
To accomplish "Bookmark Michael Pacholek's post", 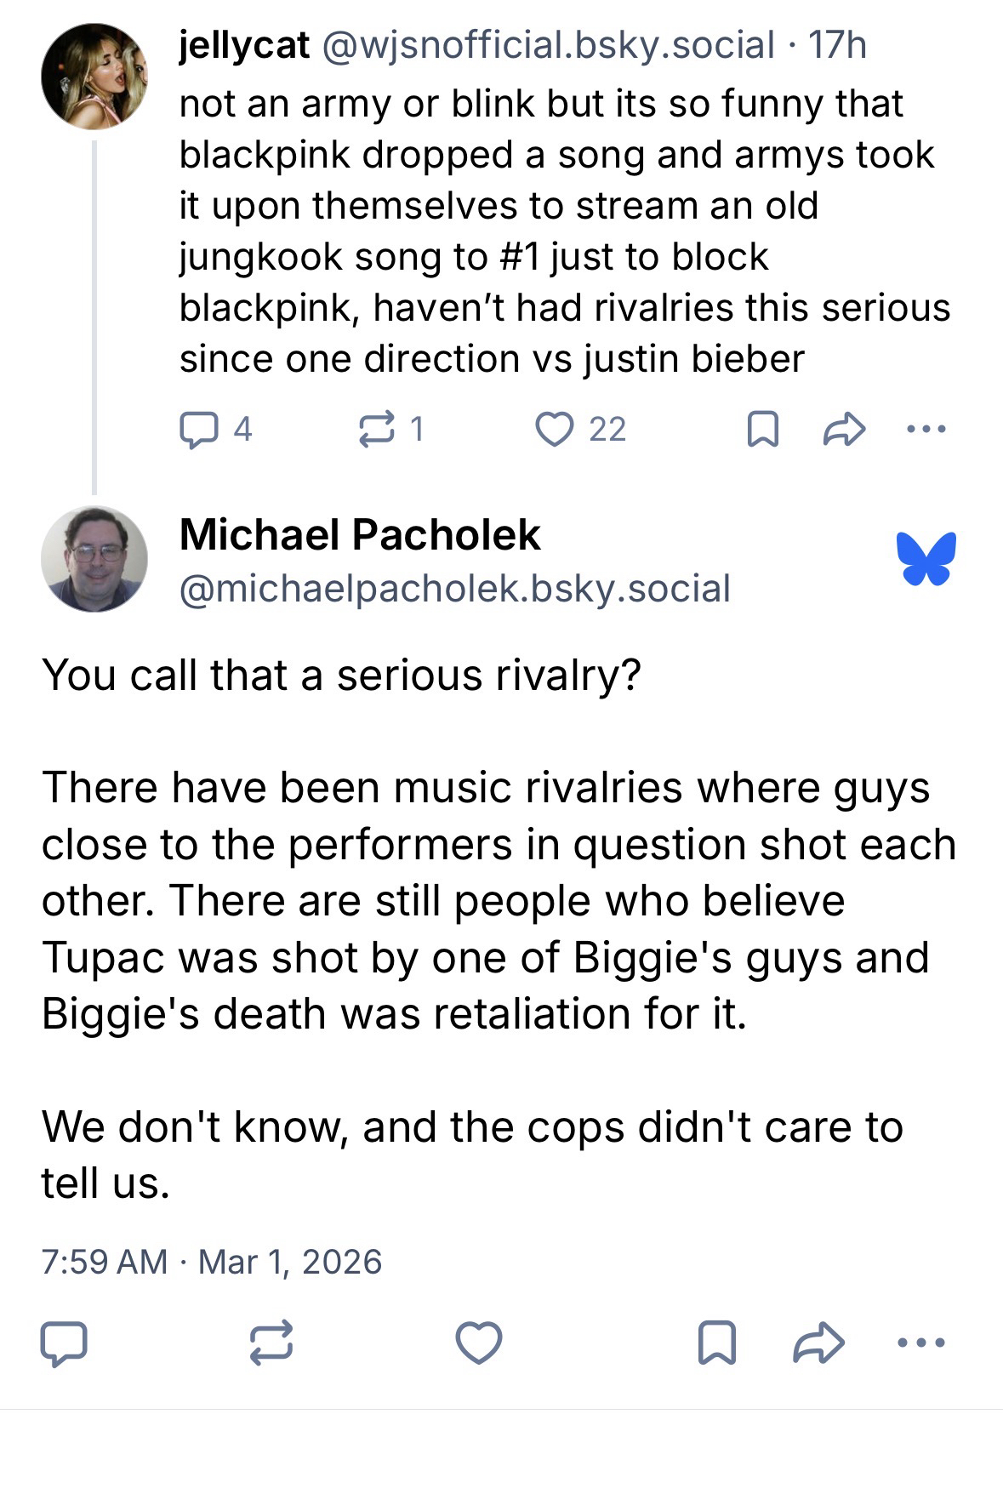I will click(x=716, y=1343).
